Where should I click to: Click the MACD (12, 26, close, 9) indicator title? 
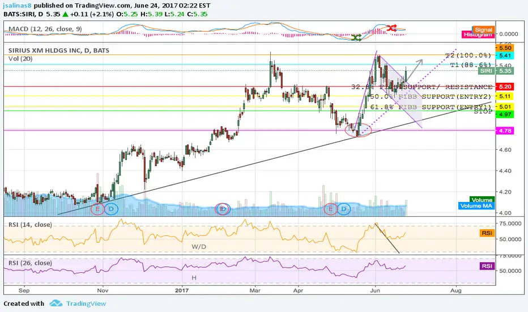tap(45, 29)
